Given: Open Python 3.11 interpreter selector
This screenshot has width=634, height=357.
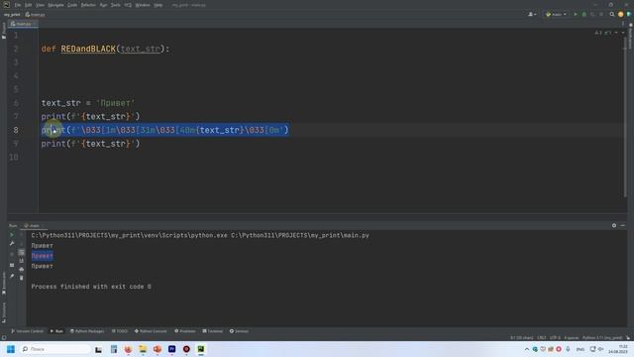Looking at the screenshot, I should click(x=602, y=337).
